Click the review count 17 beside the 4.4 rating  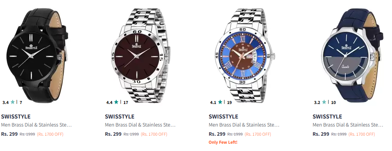[x=125, y=102]
